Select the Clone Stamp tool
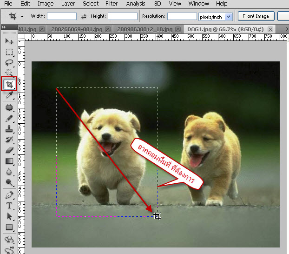289x254 pixels. click(x=9, y=129)
